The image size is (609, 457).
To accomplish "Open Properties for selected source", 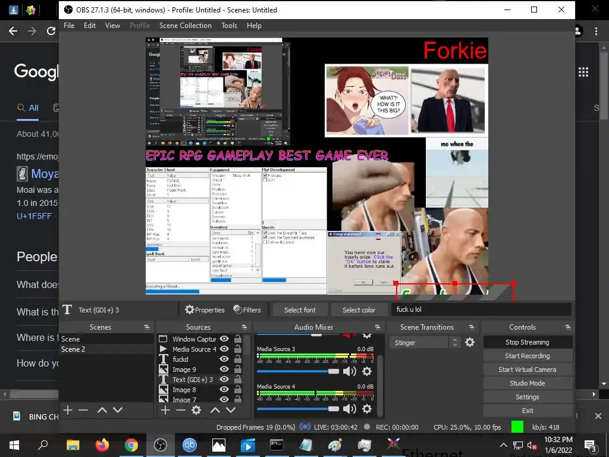I will click(x=205, y=309).
